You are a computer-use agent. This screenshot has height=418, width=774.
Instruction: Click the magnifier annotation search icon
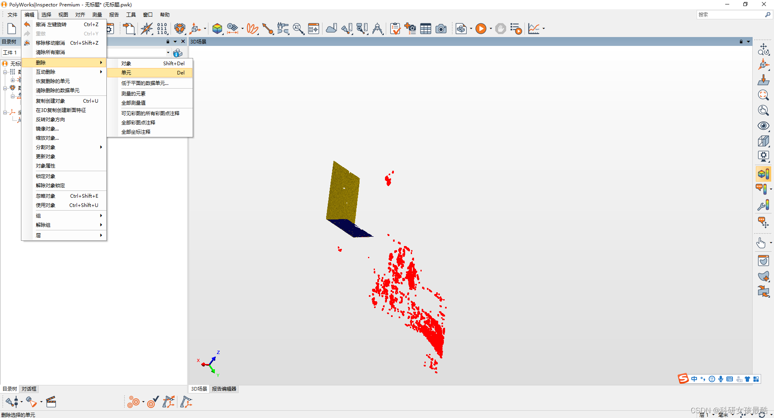coord(298,29)
